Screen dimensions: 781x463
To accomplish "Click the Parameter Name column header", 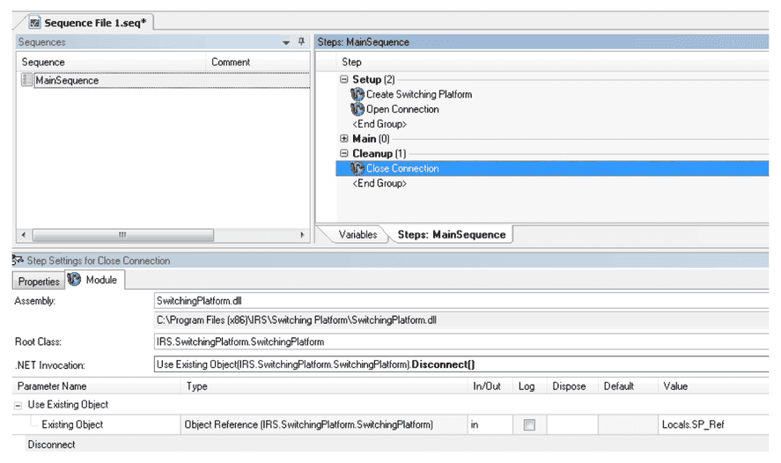I will pyautogui.click(x=97, y=386).
